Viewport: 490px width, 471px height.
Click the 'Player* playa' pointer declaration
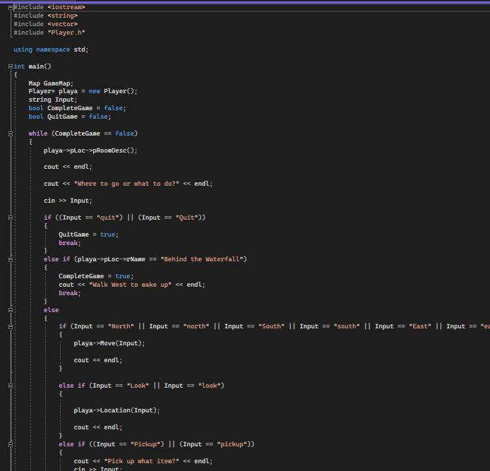(53, 91)
